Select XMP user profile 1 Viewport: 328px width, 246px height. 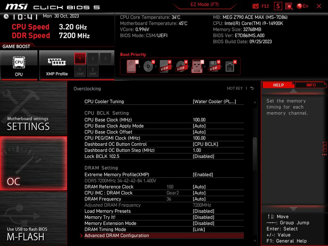point(80,71)
